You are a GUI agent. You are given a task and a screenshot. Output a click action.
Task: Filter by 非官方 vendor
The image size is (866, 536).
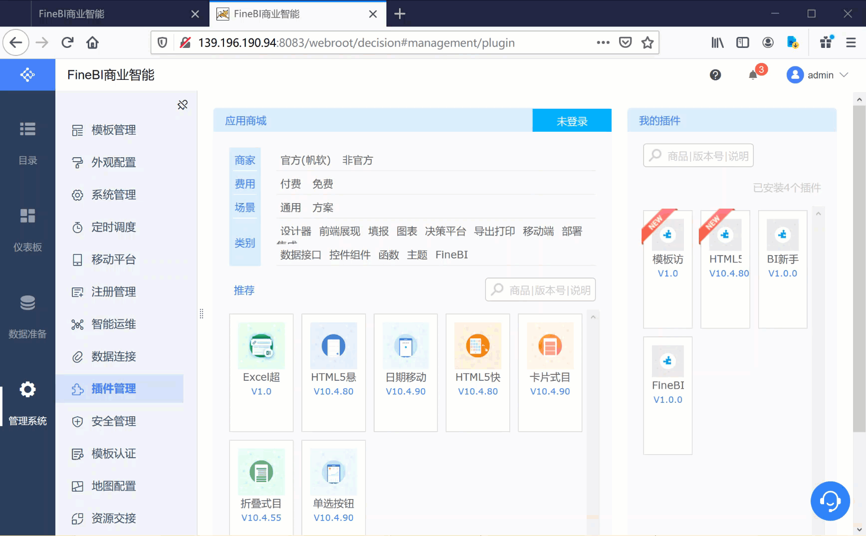358,160
